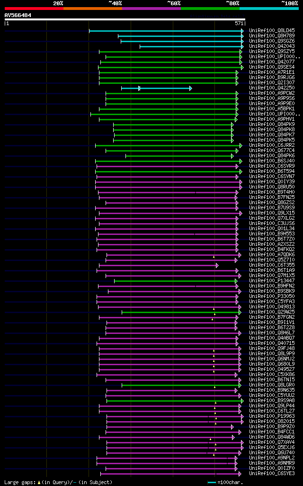This screenshot has height=486, width=303.
Task: Click the UniRef100_C6SYE3 label
Action: pyautogui.click(x=272, y=473)
